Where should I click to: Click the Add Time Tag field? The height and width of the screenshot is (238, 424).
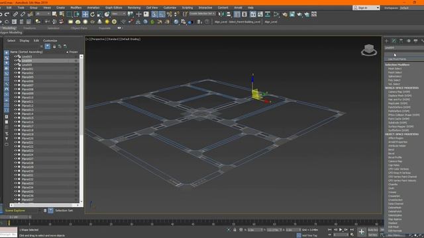(x=309, y=235)
